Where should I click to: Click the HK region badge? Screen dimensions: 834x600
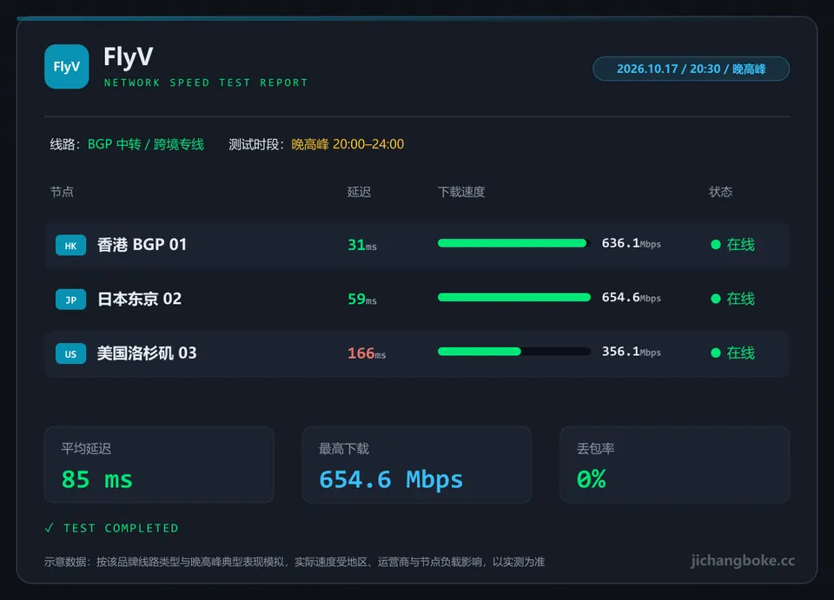click(70, 246)
